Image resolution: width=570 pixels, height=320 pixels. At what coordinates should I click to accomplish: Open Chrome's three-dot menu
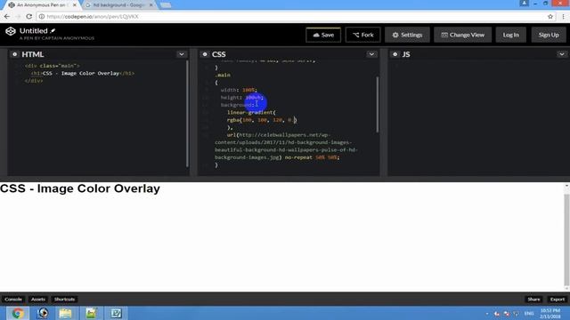(x=563, y=16)
